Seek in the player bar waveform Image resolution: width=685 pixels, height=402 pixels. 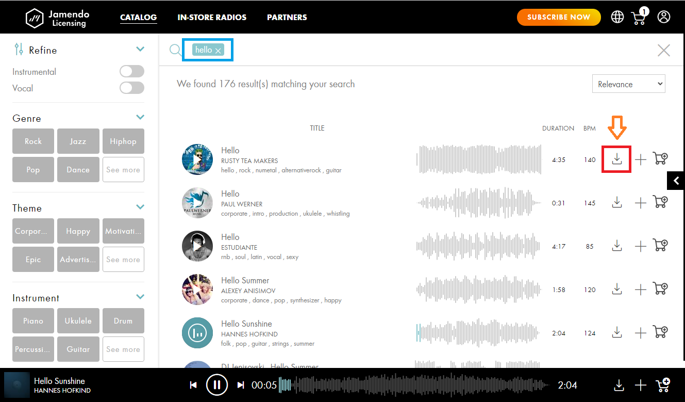[x=413, y=385]
